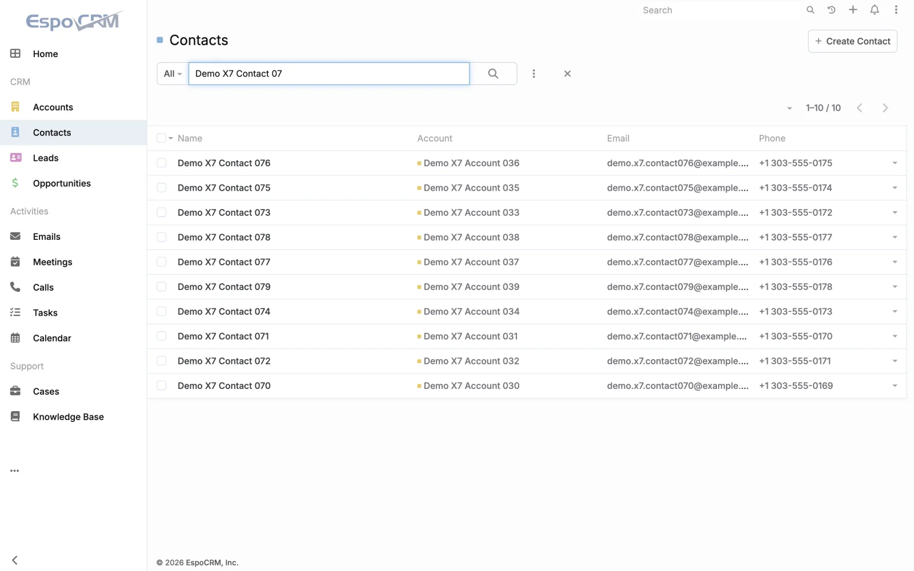Open search filter options vertical dots

[534, 74]
